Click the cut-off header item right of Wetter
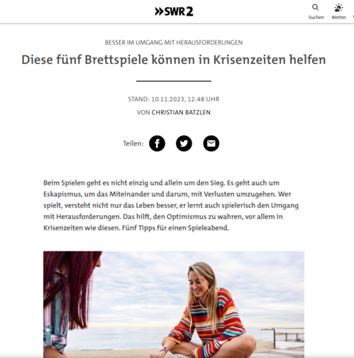Image resolution: width=354 pixels, height=358 pixels. pos(353,17)
